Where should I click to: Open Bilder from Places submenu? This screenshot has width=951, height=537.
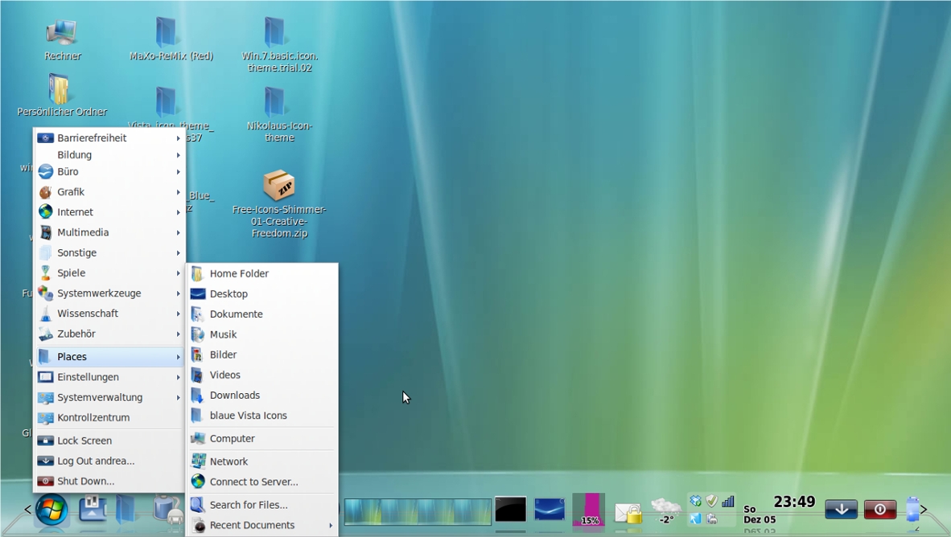point(262,355)
